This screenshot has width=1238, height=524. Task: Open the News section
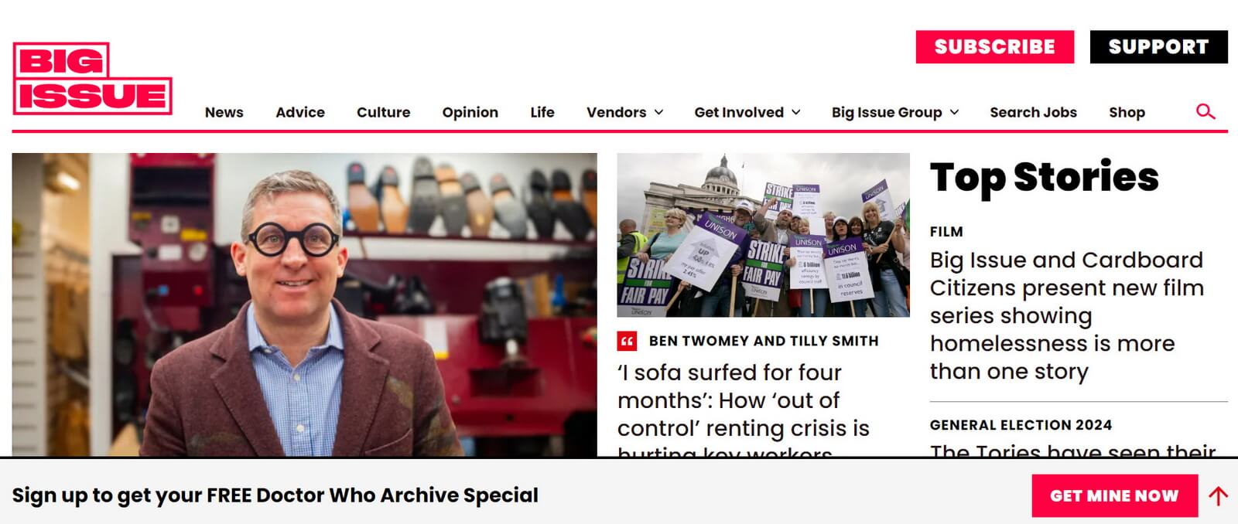[x=224, y=112]
